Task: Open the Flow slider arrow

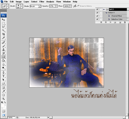Action: coord(70,6)
